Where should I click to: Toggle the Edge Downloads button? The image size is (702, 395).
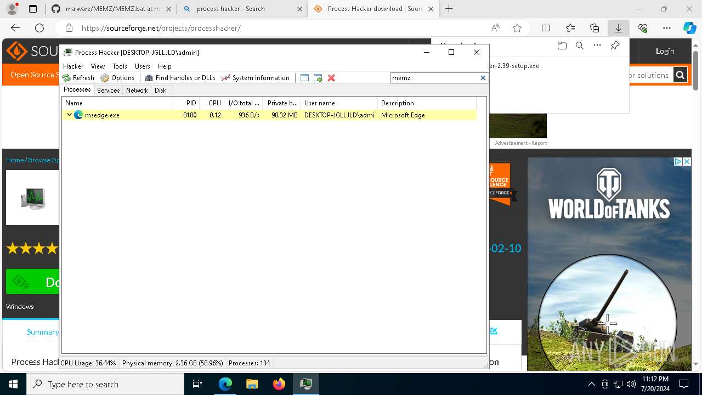[619, 28]
